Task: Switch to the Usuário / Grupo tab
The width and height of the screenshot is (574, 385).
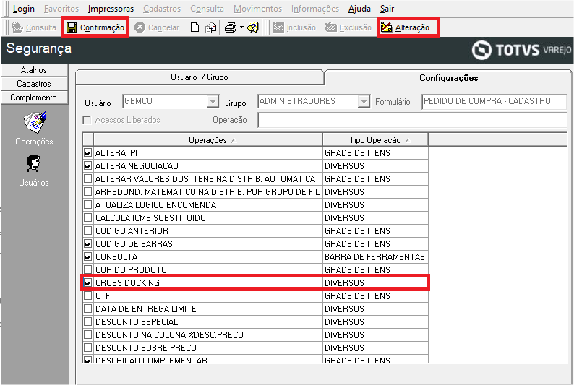Action: point(200,77)
